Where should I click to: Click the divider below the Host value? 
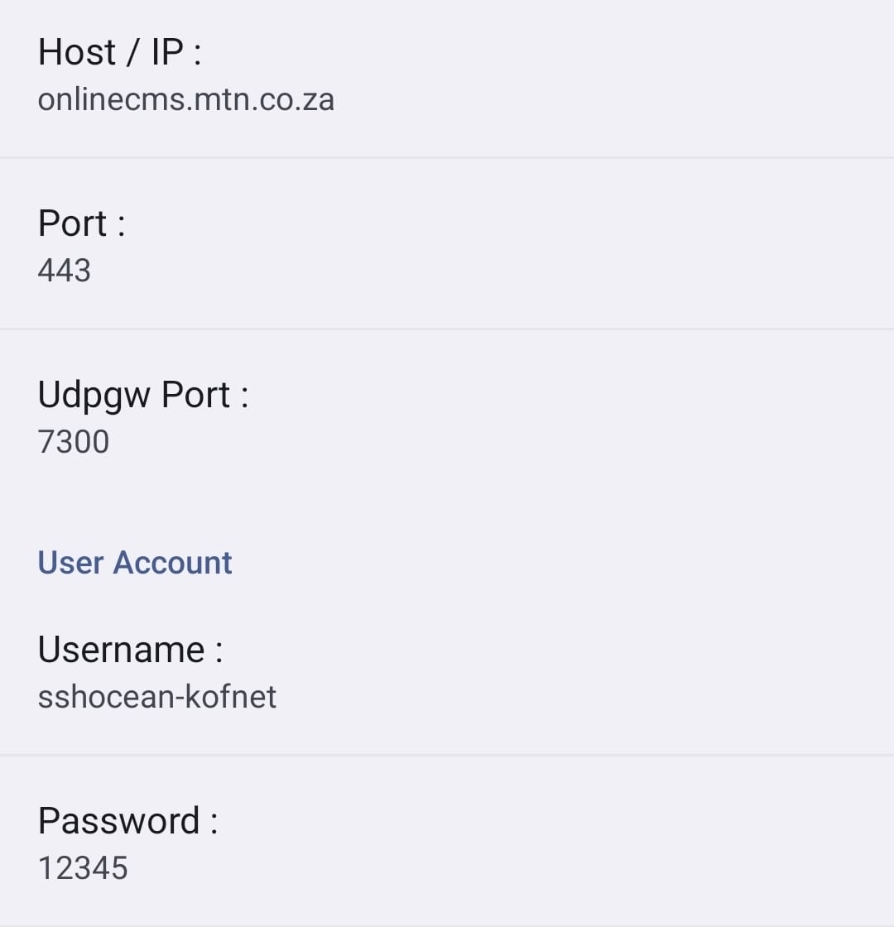[x=447, y=157]
